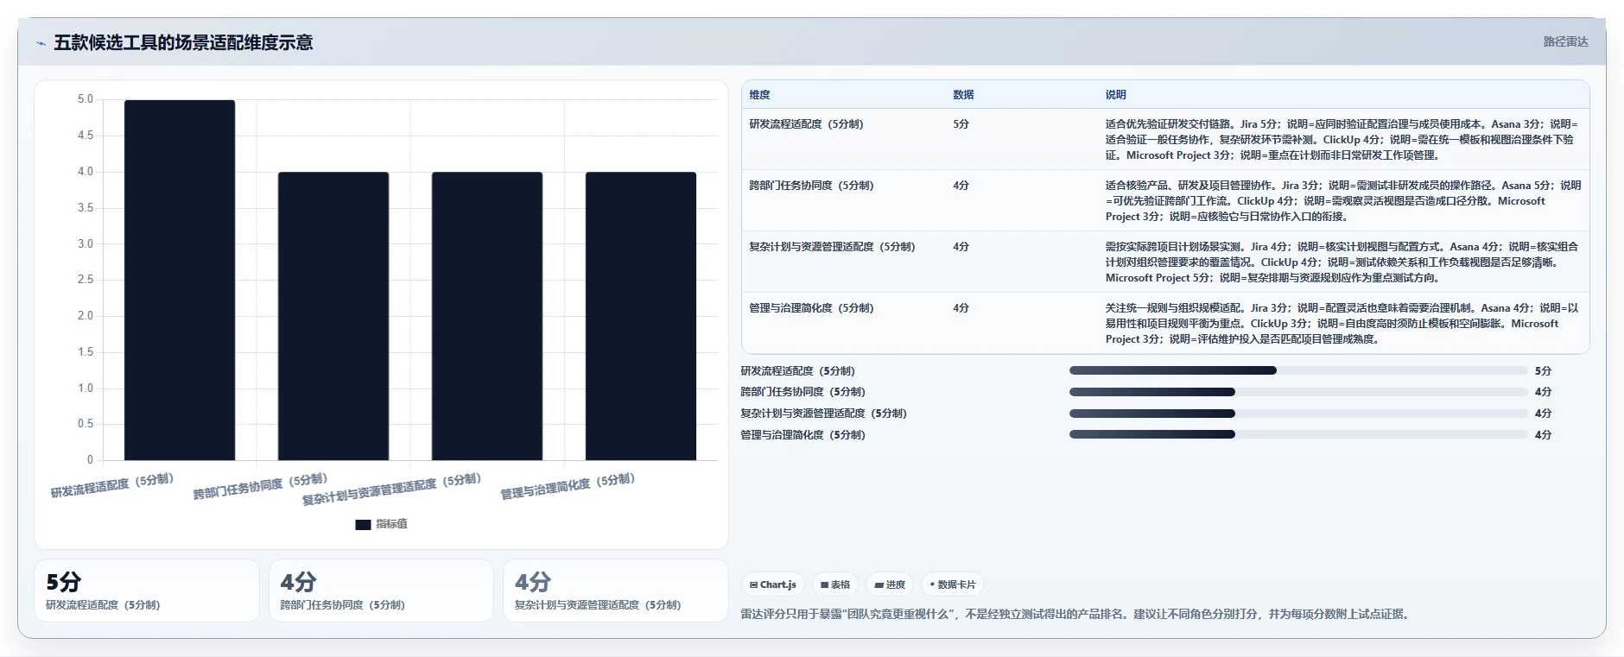
Task: Click the description starting 关注统一规则与组织规模适配
Action: point(1342,324)
